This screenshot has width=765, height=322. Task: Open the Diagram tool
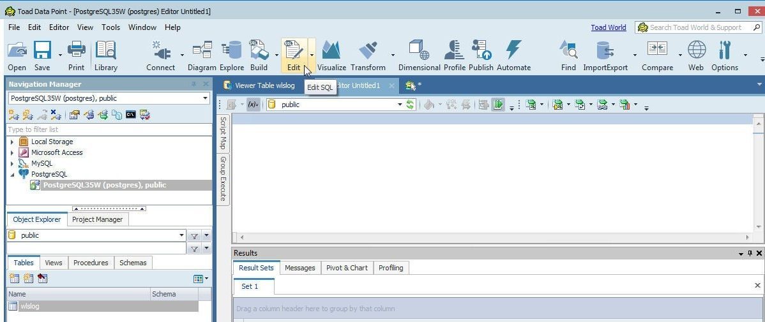tap(202, 50)
